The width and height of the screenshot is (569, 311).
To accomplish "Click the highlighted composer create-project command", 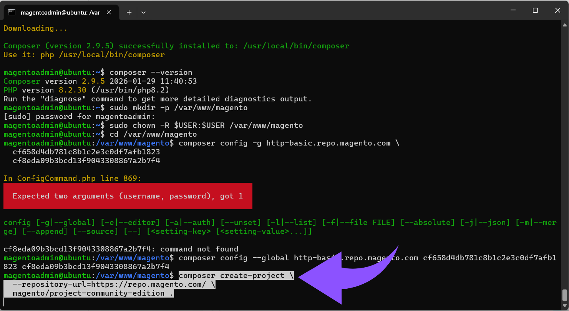I will click(x=235, y=275).
